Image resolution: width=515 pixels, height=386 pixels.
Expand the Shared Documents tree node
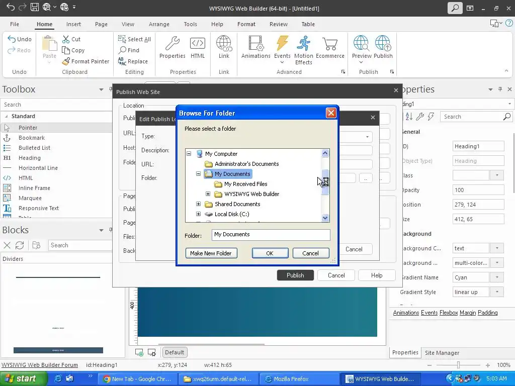point(198,204)
